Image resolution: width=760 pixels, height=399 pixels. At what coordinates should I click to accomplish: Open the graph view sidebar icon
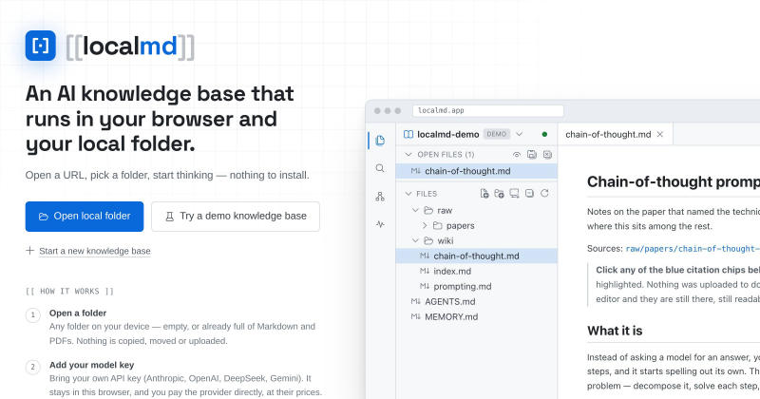[x=380, y=197]
